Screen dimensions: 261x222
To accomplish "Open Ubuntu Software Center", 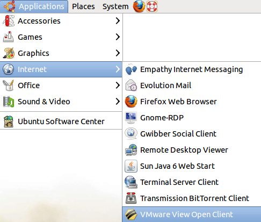I will (x=61, y=121).
